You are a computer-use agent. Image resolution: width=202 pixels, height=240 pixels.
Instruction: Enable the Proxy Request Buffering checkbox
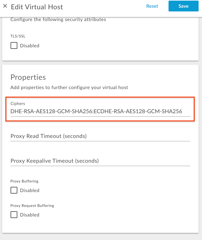coord(14,215)
